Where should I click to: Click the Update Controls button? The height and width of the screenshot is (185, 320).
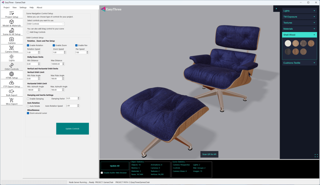click(72, 129)
